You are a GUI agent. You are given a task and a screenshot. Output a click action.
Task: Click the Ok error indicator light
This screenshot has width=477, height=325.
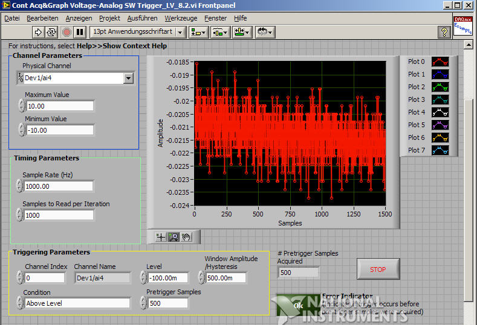point(297,306)
